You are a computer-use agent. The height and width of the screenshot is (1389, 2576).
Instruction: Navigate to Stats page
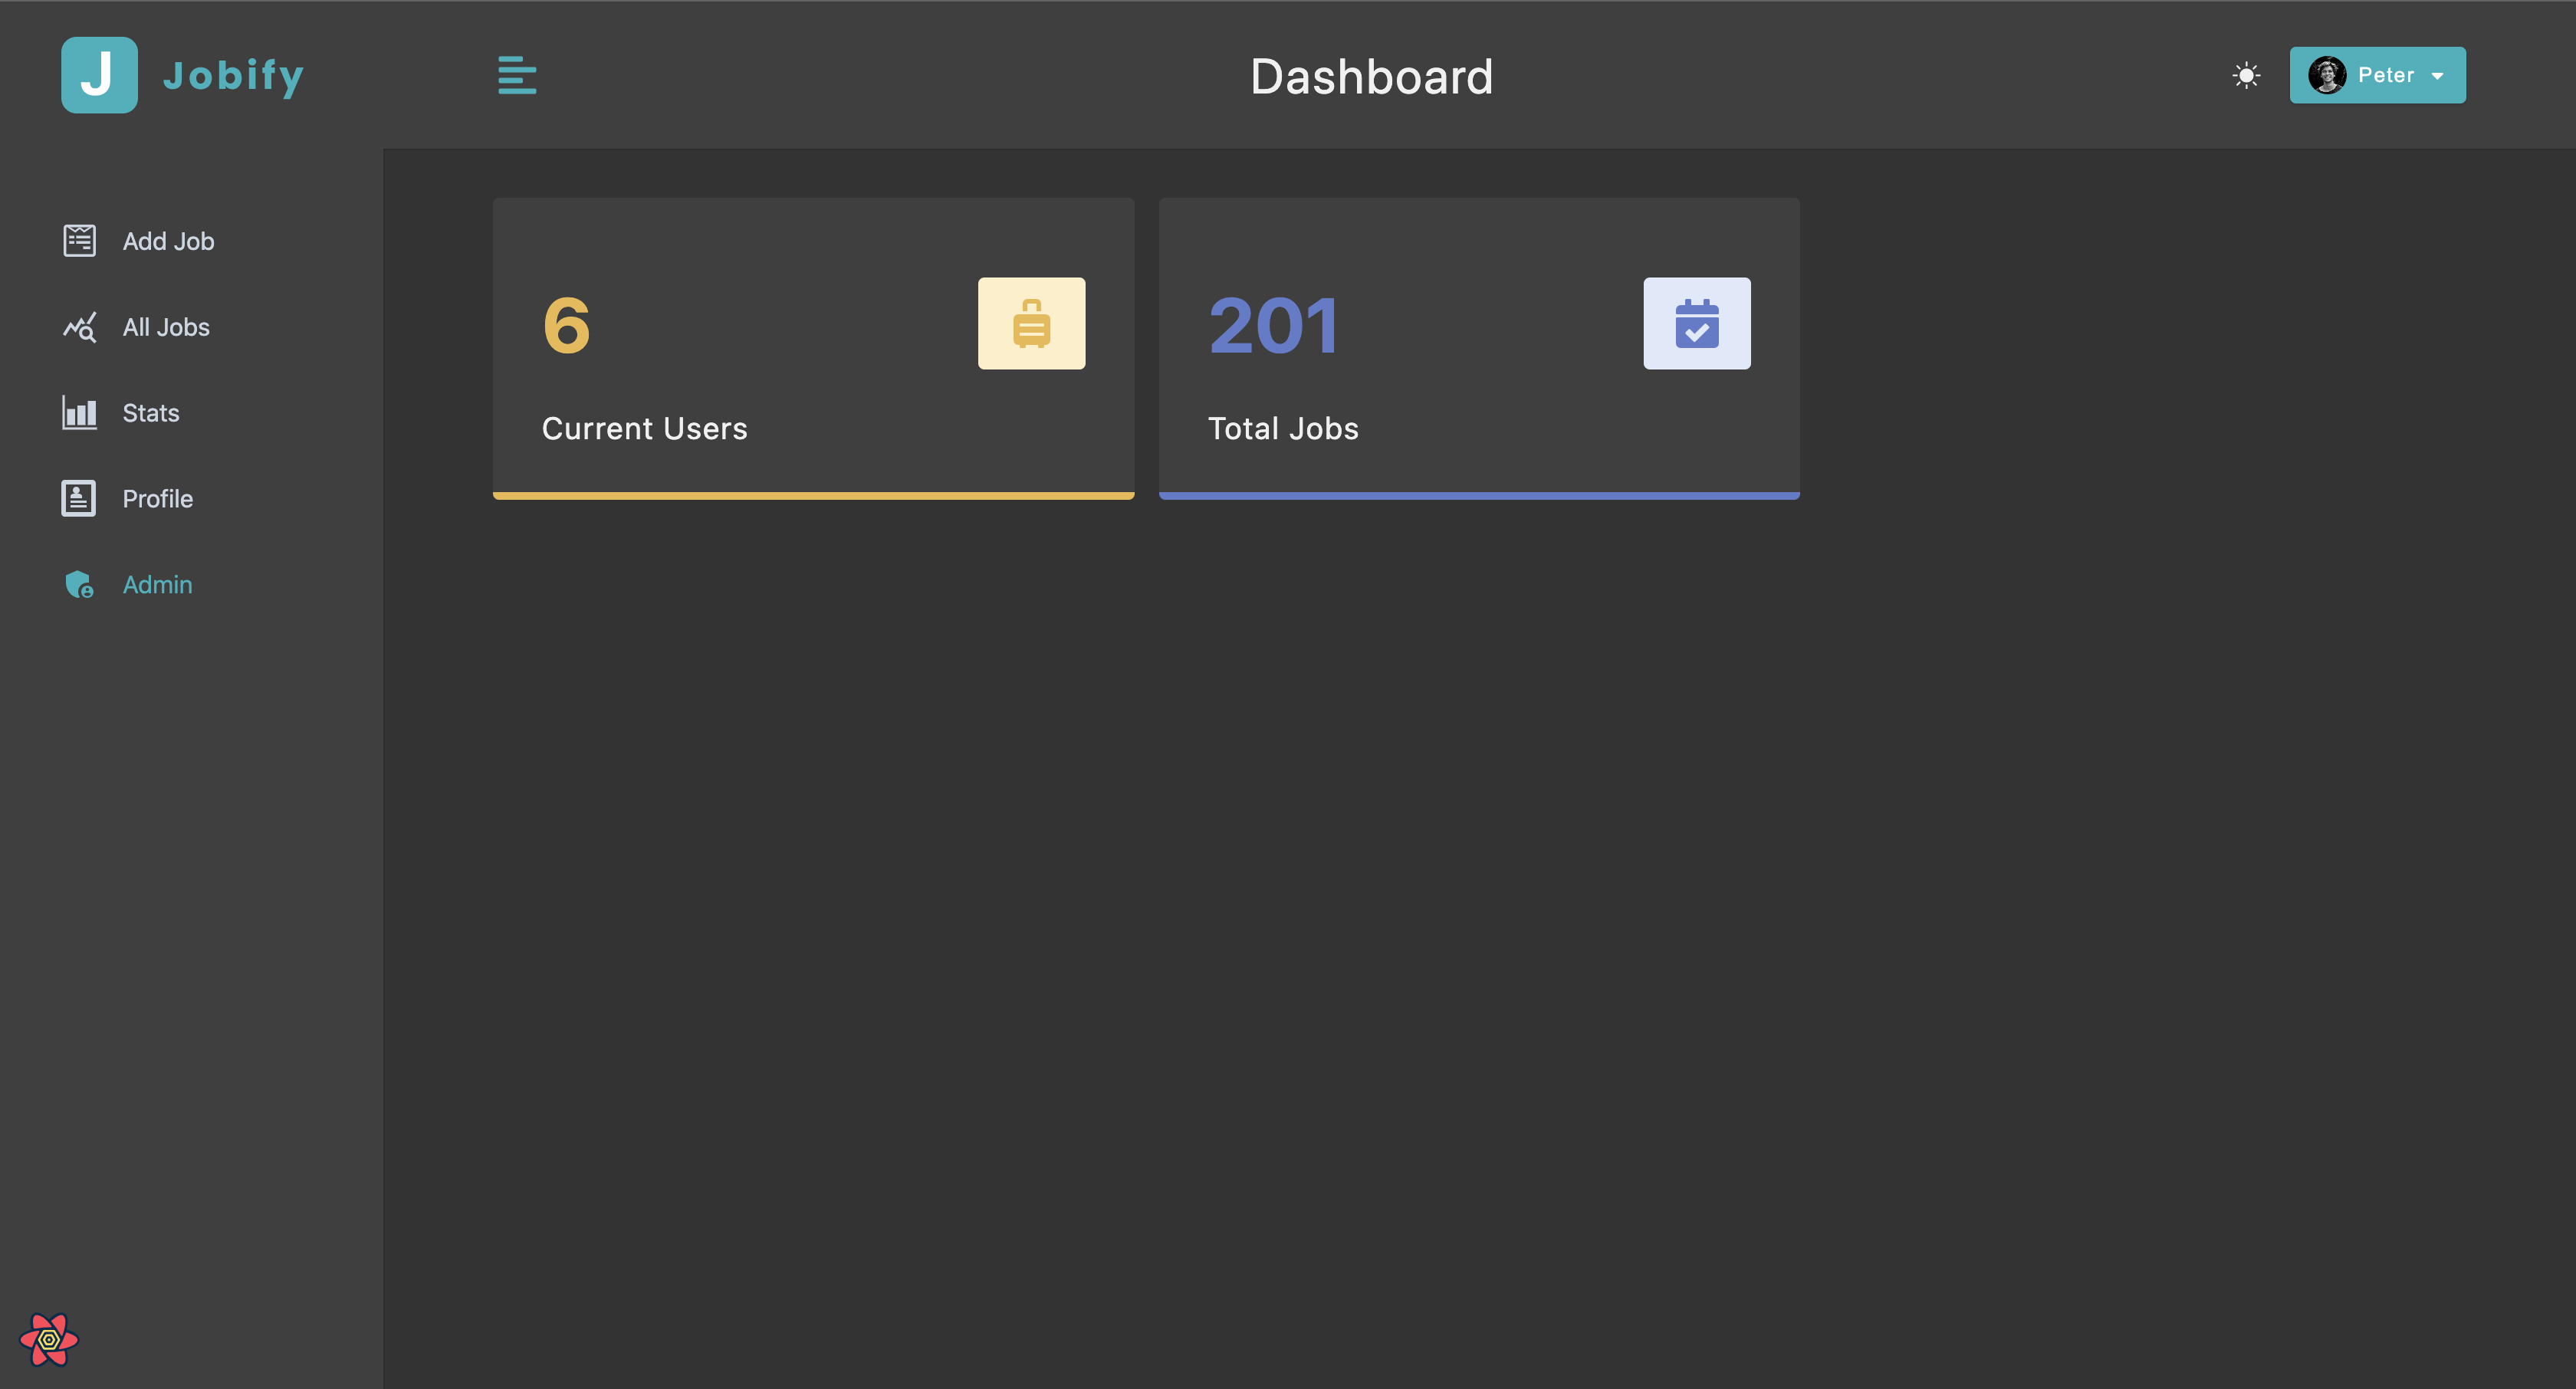(151, 413)
